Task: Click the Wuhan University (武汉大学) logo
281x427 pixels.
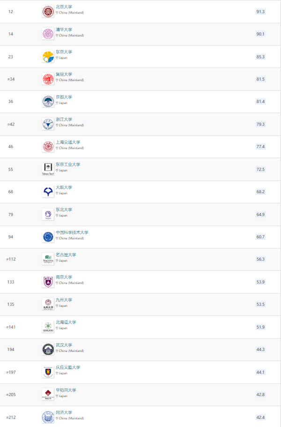Action: [48, 349]
